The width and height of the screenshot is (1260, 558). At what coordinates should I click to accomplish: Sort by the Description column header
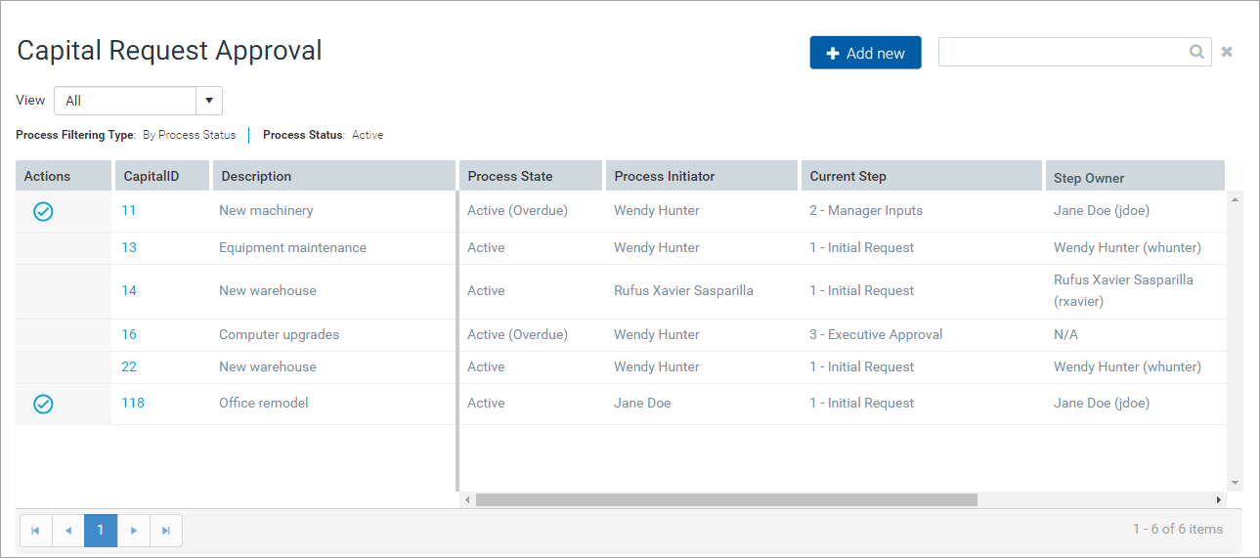[x=256, y=176]
